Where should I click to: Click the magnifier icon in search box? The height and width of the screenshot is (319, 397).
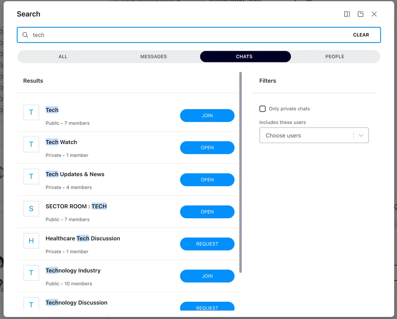click(x=25, y=35)
